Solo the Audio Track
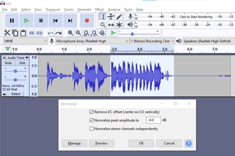 click(x=22, y=63)
